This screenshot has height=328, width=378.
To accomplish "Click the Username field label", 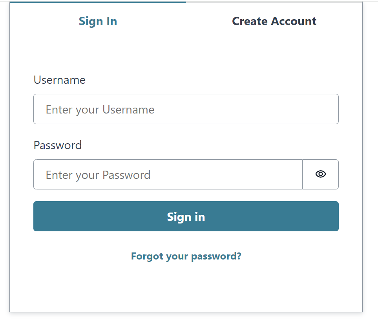I will click(x=59, y=80).
